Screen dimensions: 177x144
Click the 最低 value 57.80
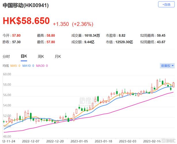pos(51,42)
